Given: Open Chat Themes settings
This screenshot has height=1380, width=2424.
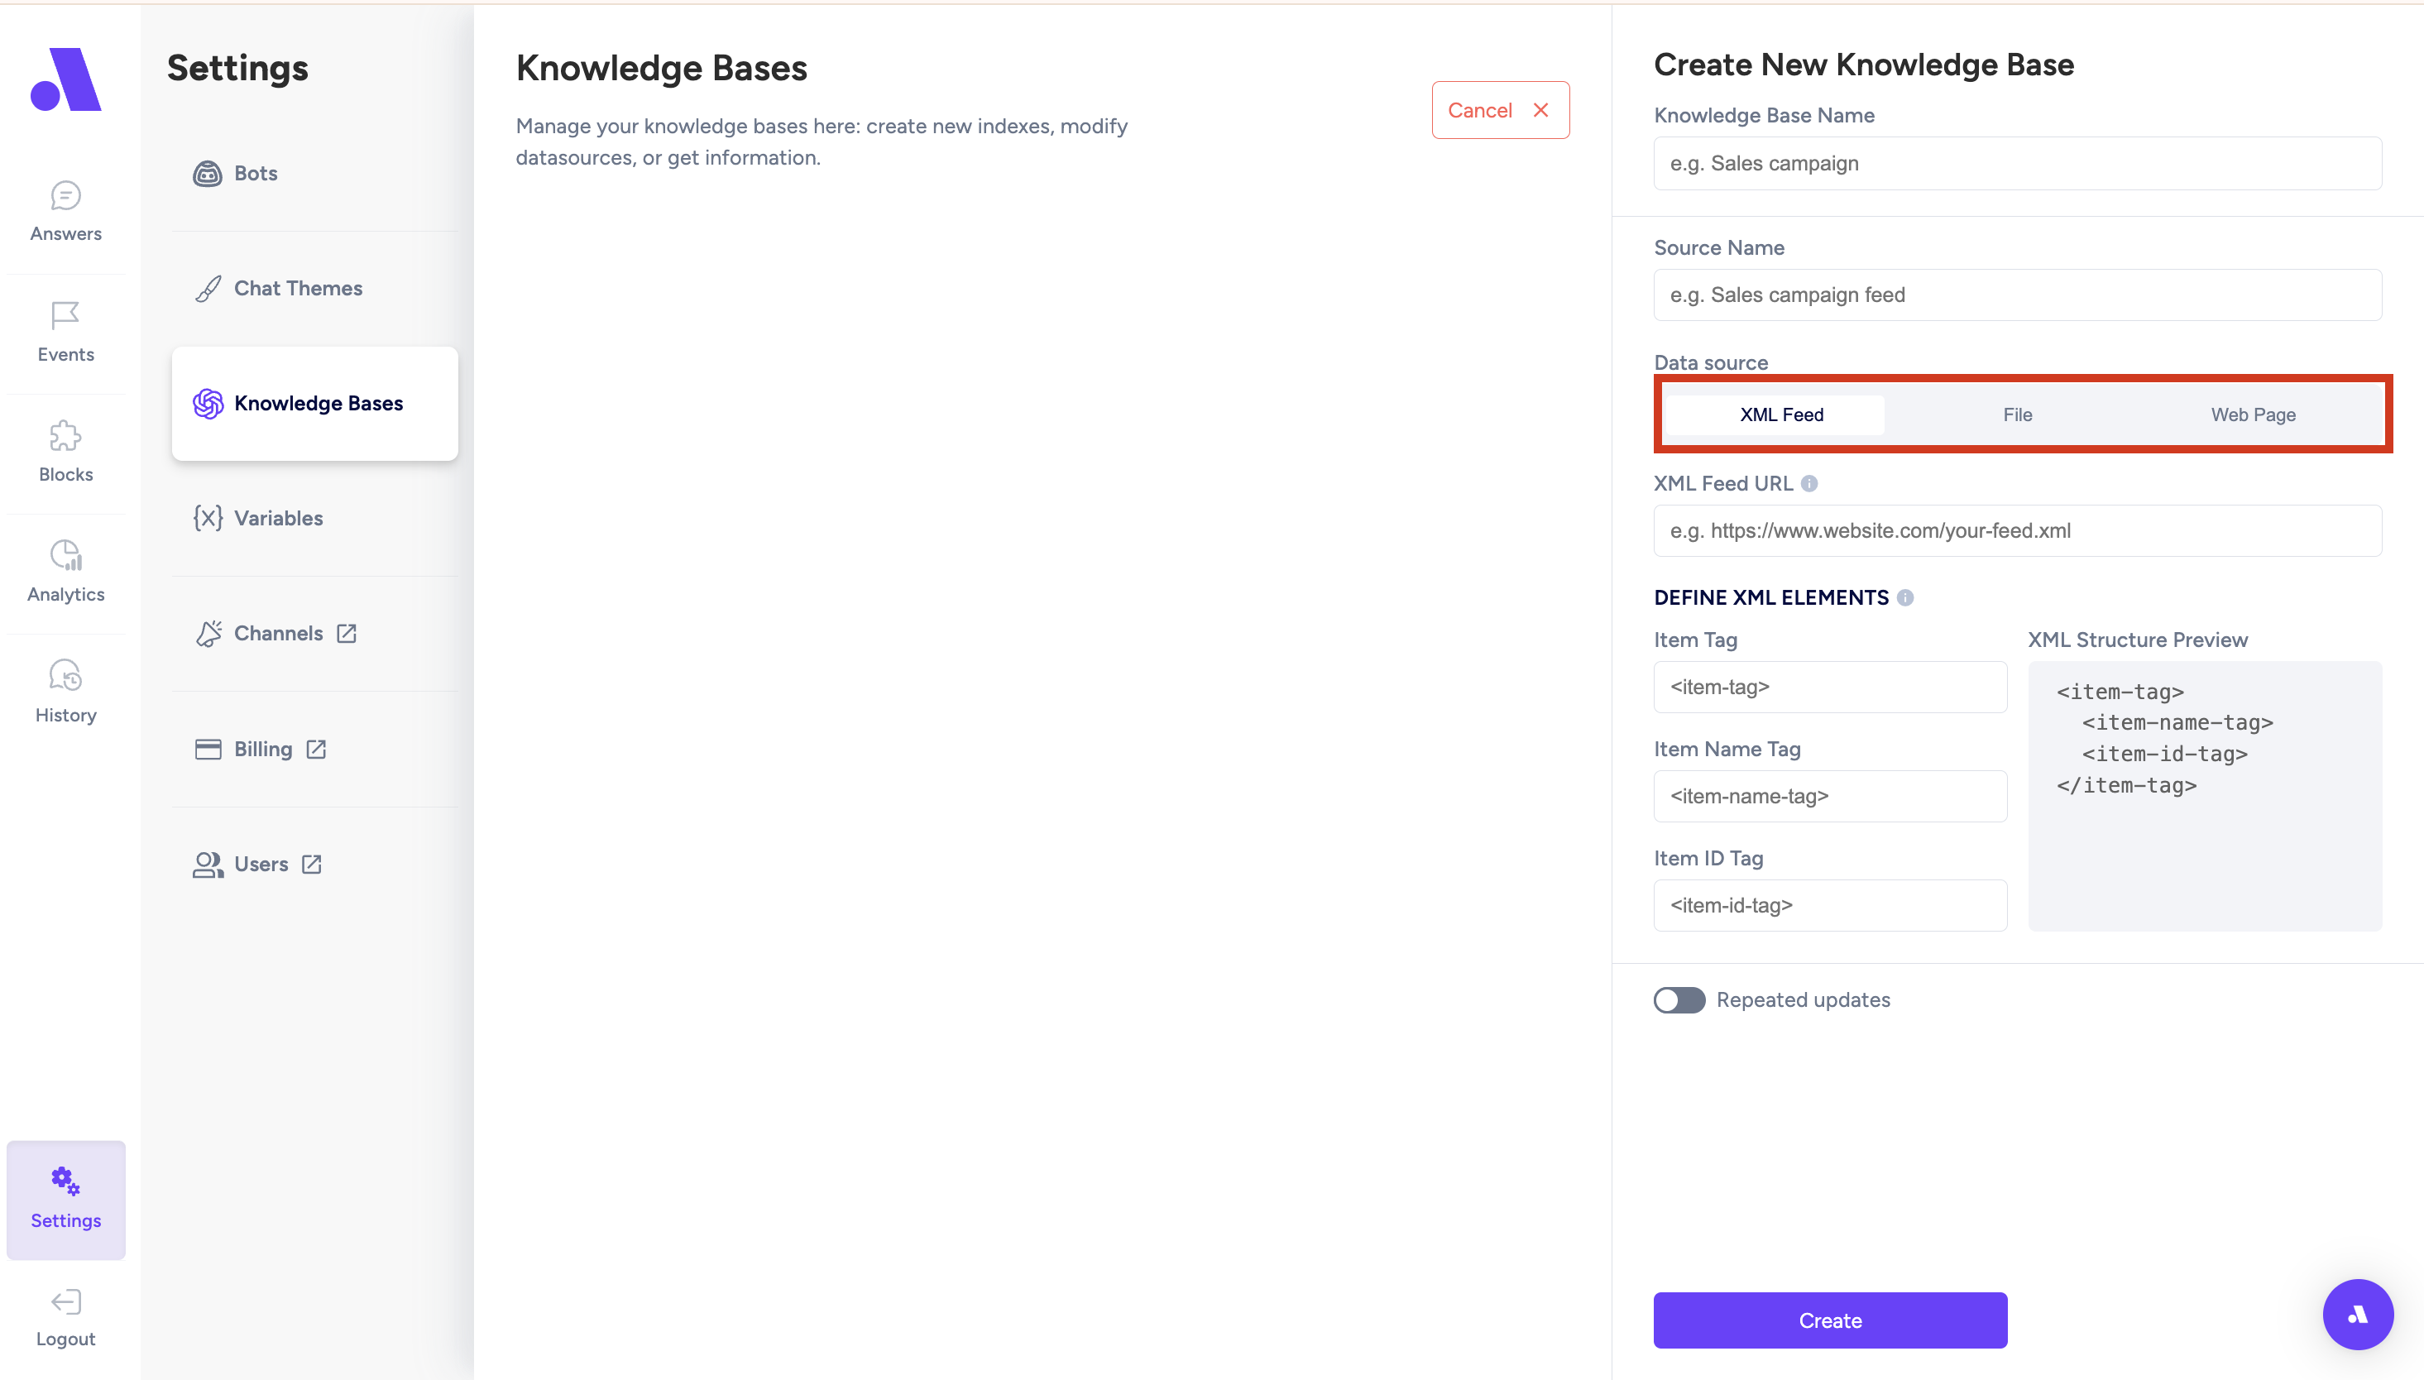Looking at the screenshot, I should [x=298, y=288].
